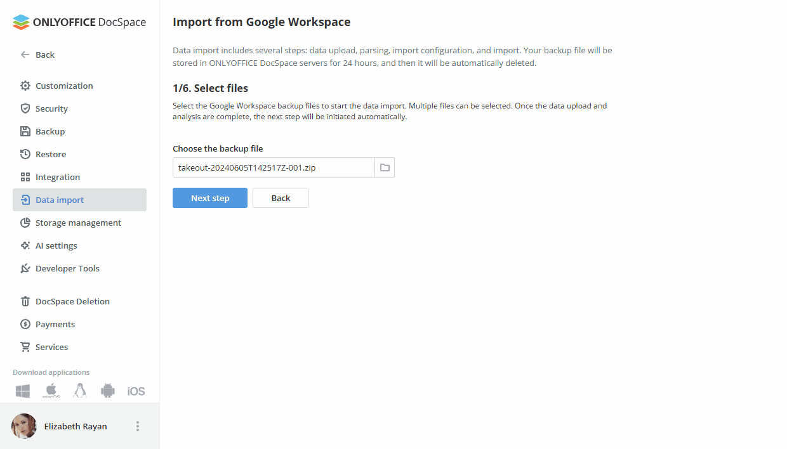Click the DocSpace Deletion trash icon
Screen dimensions: 787x449
point(24,301)
